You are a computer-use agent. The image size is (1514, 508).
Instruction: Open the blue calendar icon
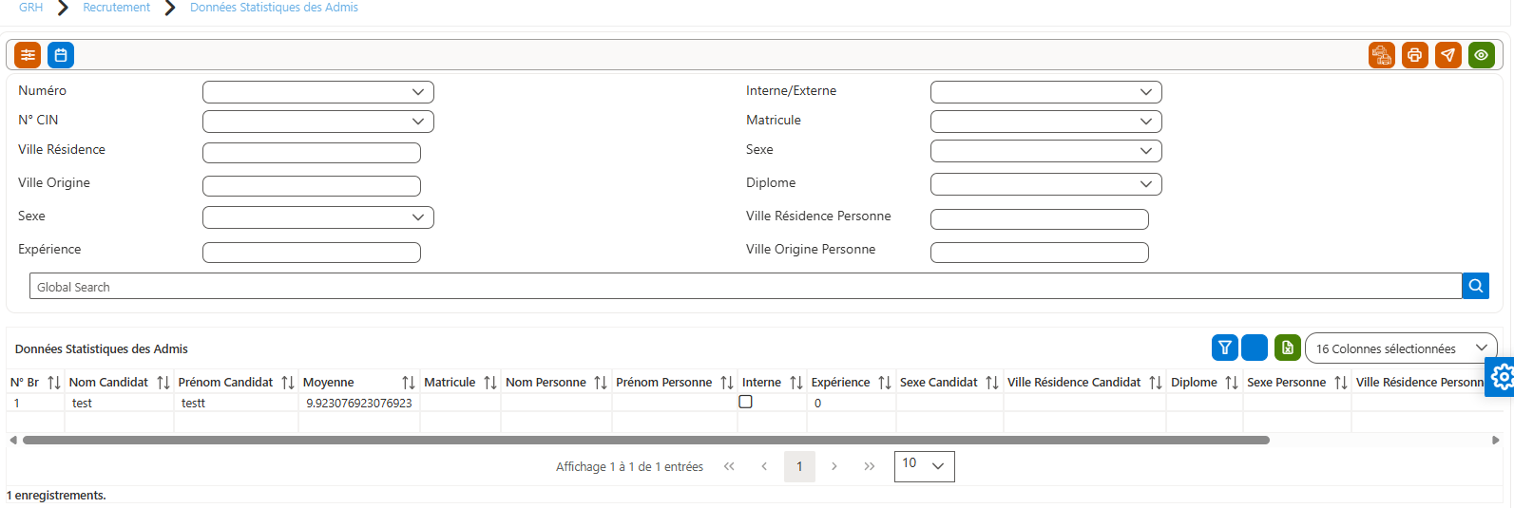click(61, 55)
